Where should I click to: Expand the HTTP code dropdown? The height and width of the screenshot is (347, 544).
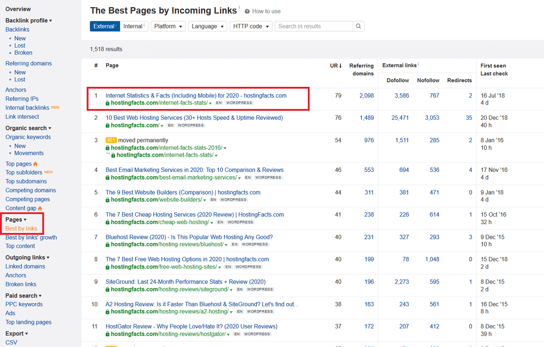(x=251, y=26)
